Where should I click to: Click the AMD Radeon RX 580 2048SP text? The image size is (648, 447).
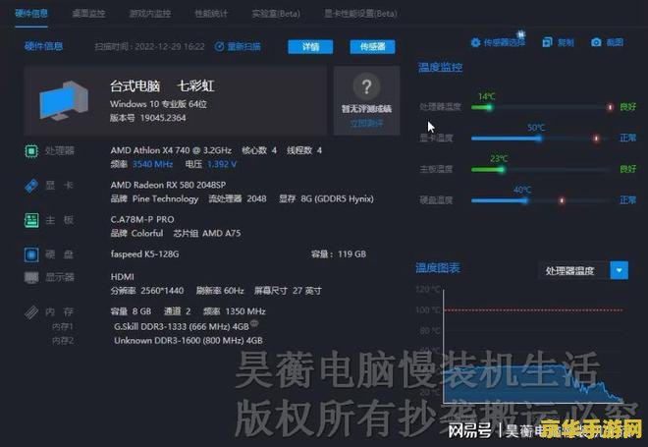click(168, 185)
